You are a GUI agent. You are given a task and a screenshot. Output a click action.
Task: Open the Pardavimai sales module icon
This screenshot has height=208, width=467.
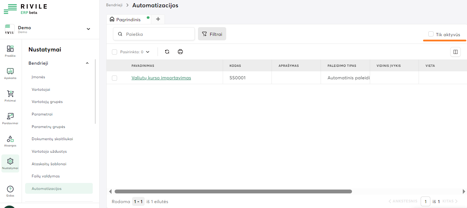[x=10, y=117]
